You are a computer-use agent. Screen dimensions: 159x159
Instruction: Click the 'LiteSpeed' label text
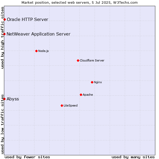point(70,105)
